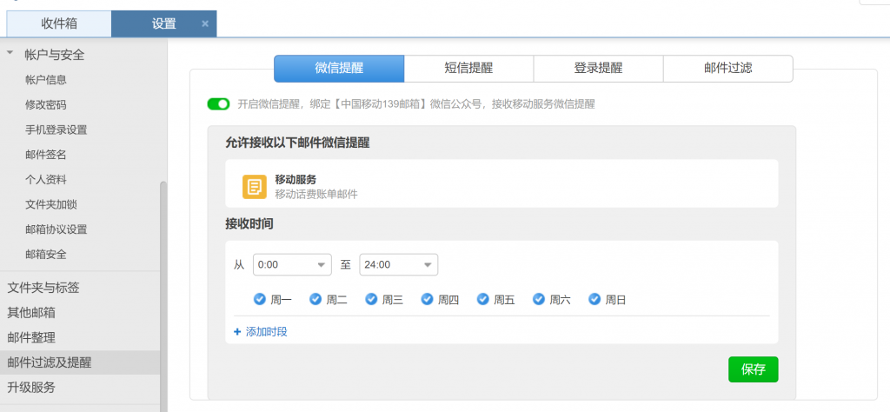Click the green 保存 button
The image size is (890, 412).
[x=753, y=369]
